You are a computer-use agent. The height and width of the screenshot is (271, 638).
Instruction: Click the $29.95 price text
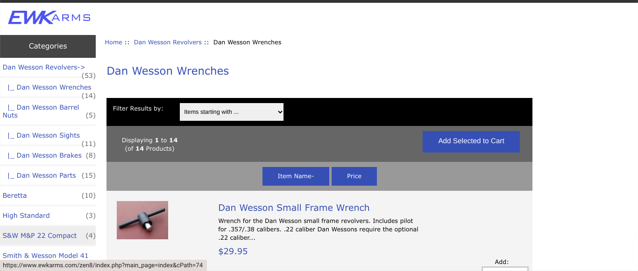233,251
